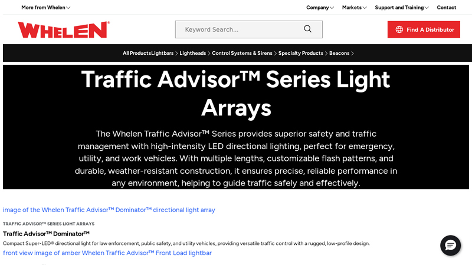
Task: Open the Whelen logo home link
Action: coord(64,29)
